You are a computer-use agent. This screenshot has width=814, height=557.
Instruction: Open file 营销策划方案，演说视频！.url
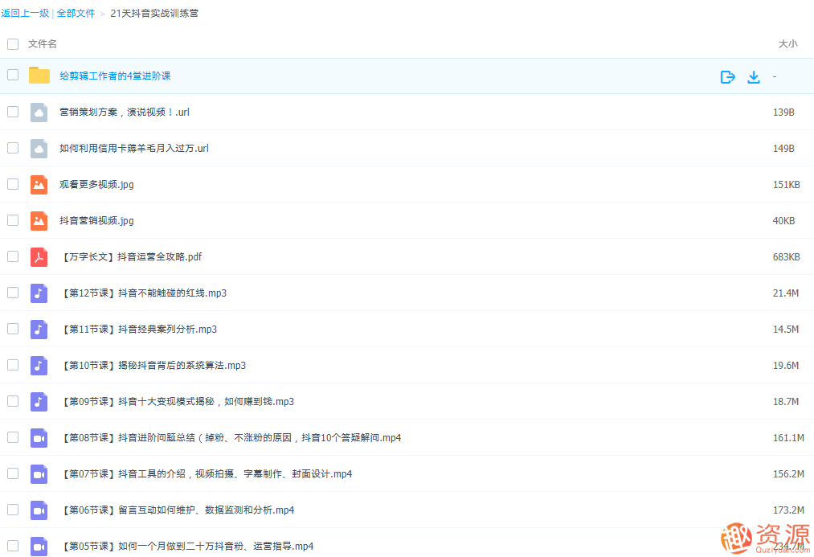click(x=125, y=113)
